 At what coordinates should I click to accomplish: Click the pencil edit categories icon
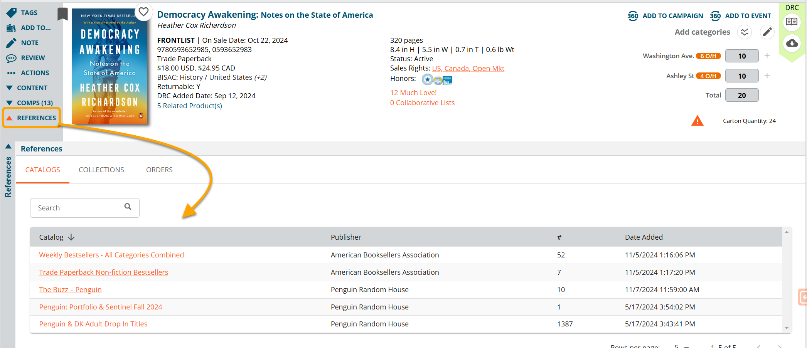coord(767,32)
